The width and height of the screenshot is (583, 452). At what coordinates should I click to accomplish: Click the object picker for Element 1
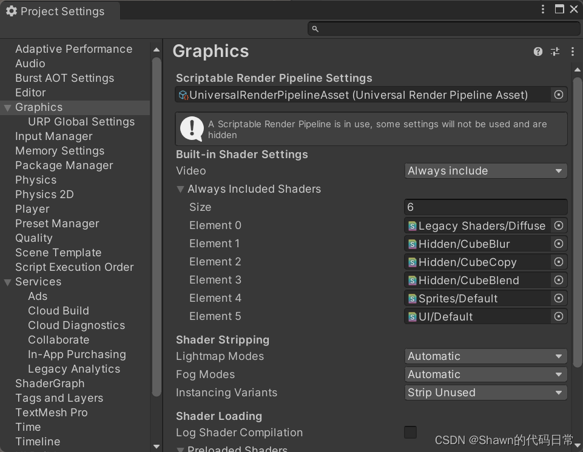[x=559, y=244]
